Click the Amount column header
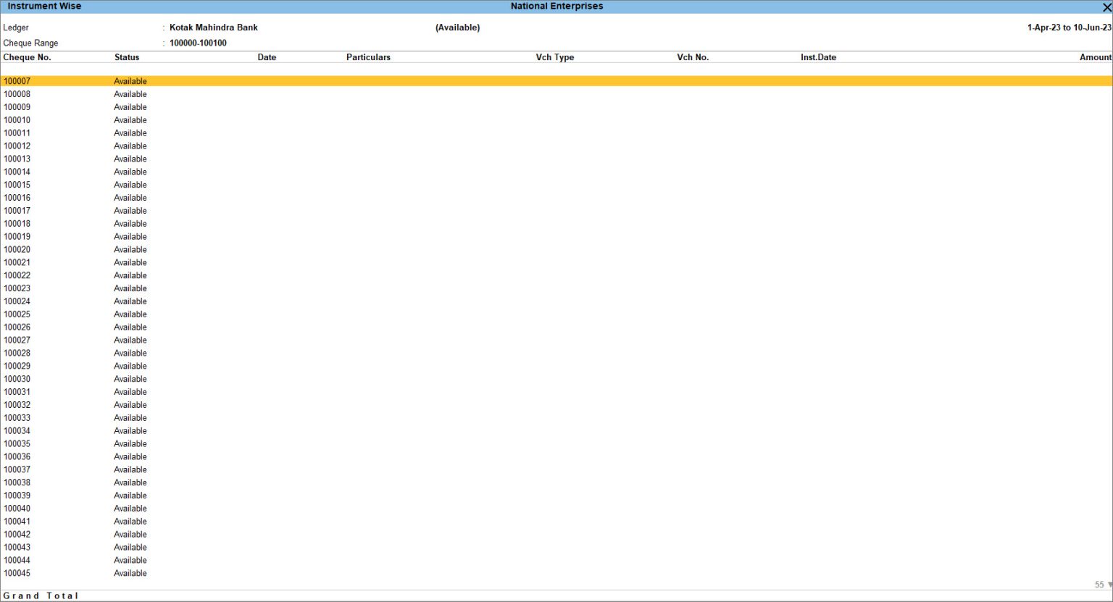 tap(1095, 57)
